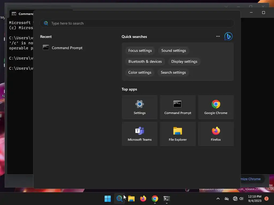The image size is (274, 205).
Task: Select Focus settings quick search
Action: pos(140,50)
